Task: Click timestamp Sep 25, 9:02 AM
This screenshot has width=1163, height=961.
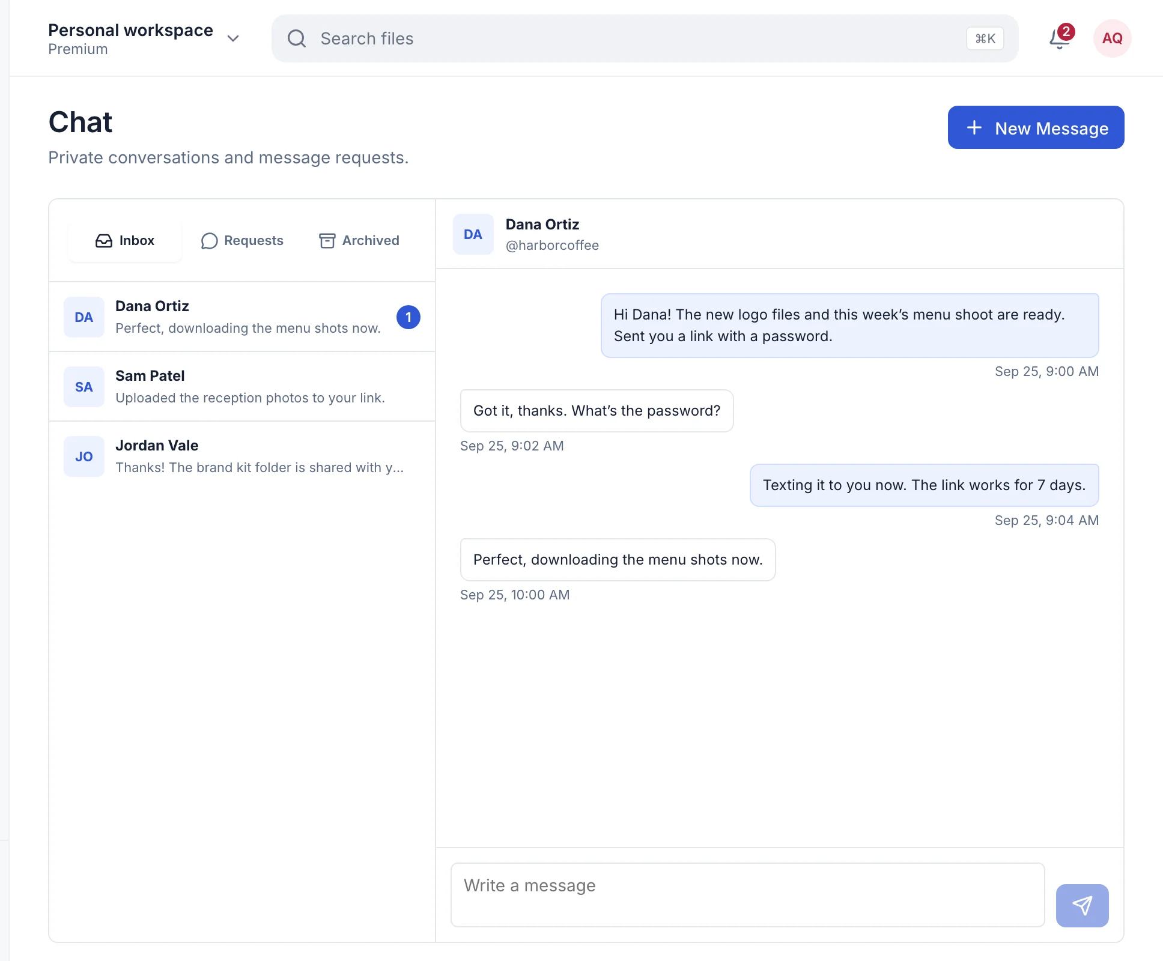Action: coord(512,446)
